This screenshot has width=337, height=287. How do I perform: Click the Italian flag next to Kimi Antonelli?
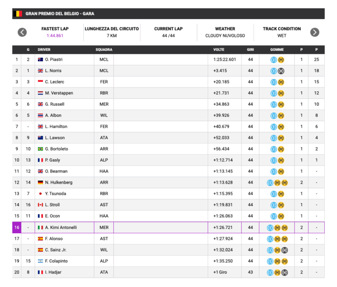tap(40, 228)
